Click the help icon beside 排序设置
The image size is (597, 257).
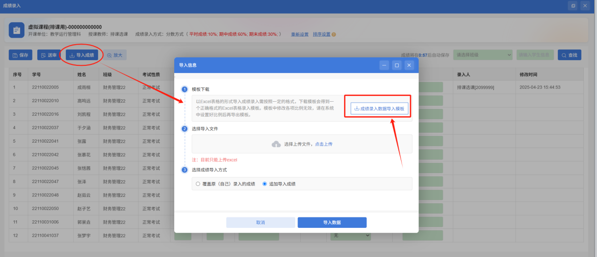(x=334, y=34)
